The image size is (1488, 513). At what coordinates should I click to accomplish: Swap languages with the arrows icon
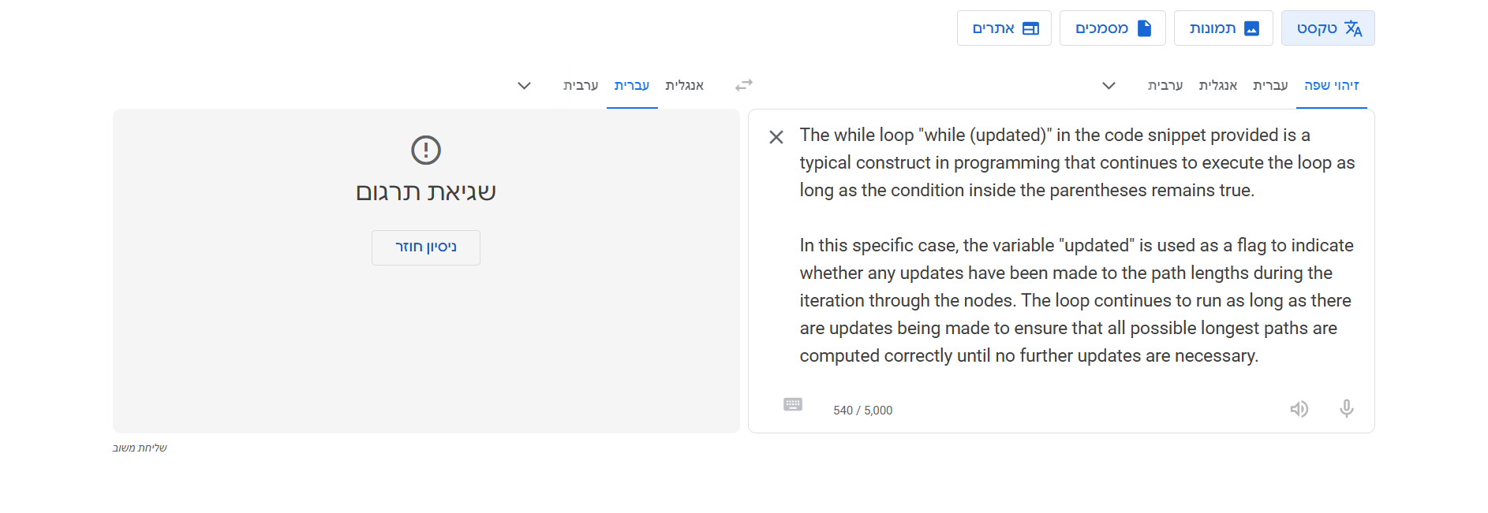tap(743, 85)
